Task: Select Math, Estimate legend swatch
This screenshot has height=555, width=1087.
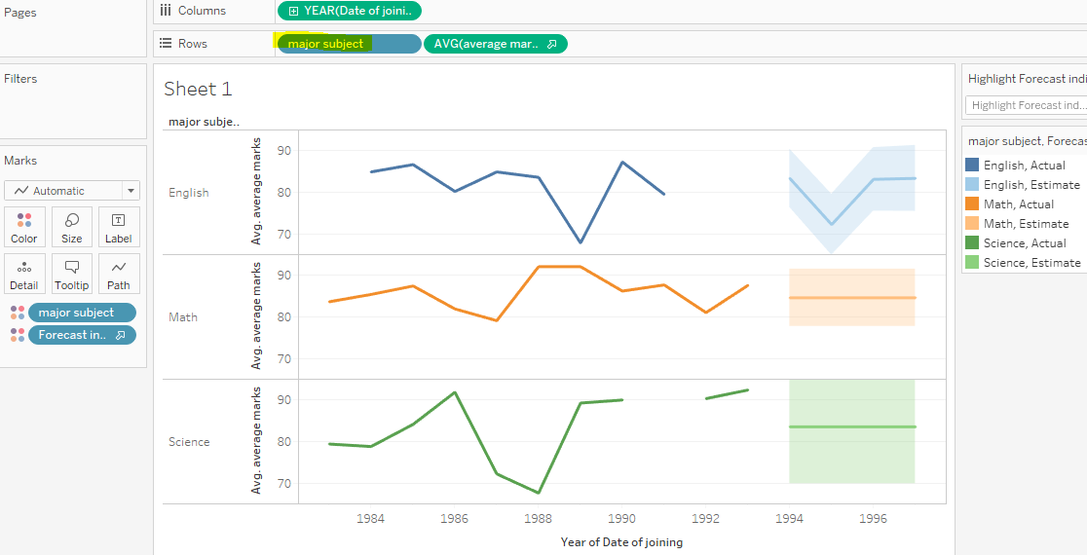Action: coord(972,224)
